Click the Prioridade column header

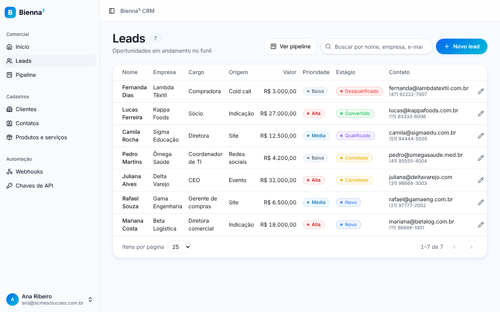[x=316, y=72]
